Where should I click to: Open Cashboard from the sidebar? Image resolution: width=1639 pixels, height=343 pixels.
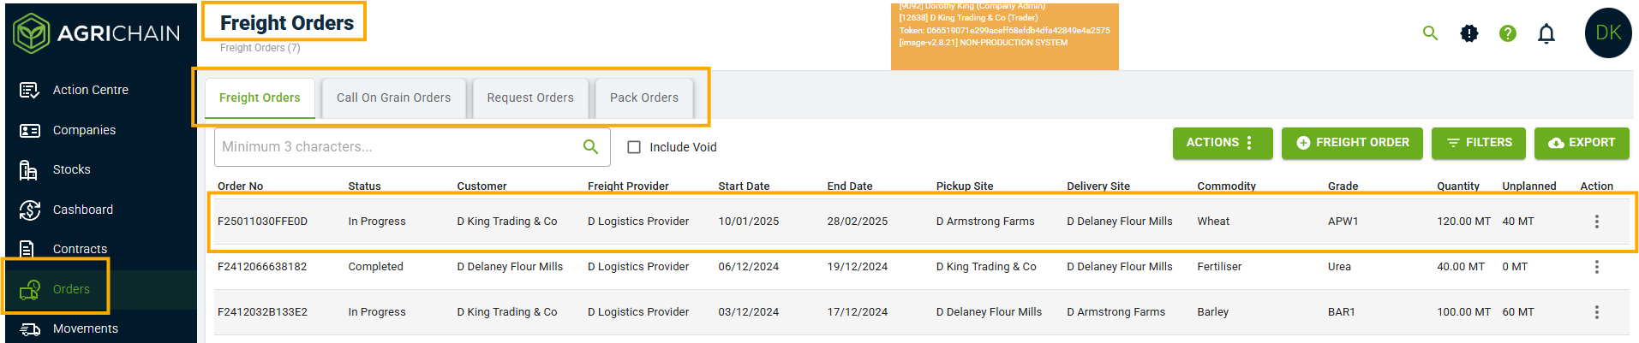[82, 210]
